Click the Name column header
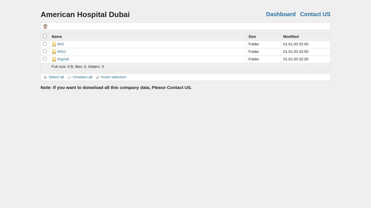The image size is (371, 208). (57, 37)
